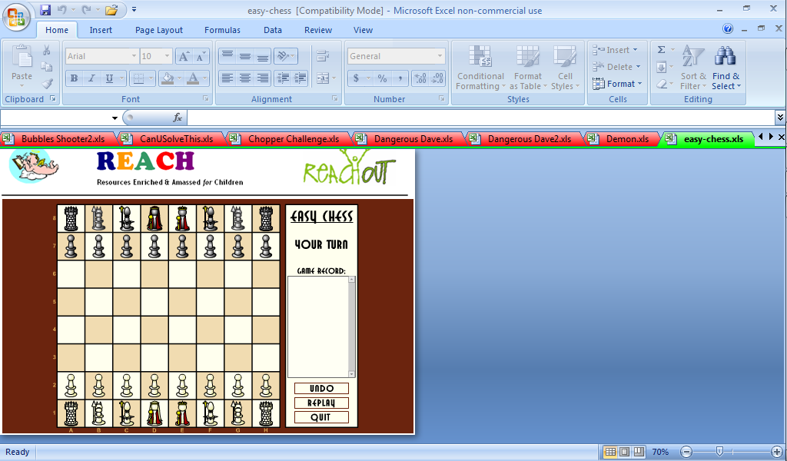Click the AutoSum sigma icon
Image resolution: width=787 pixels, height=461 pixels.
coord(662,50)
